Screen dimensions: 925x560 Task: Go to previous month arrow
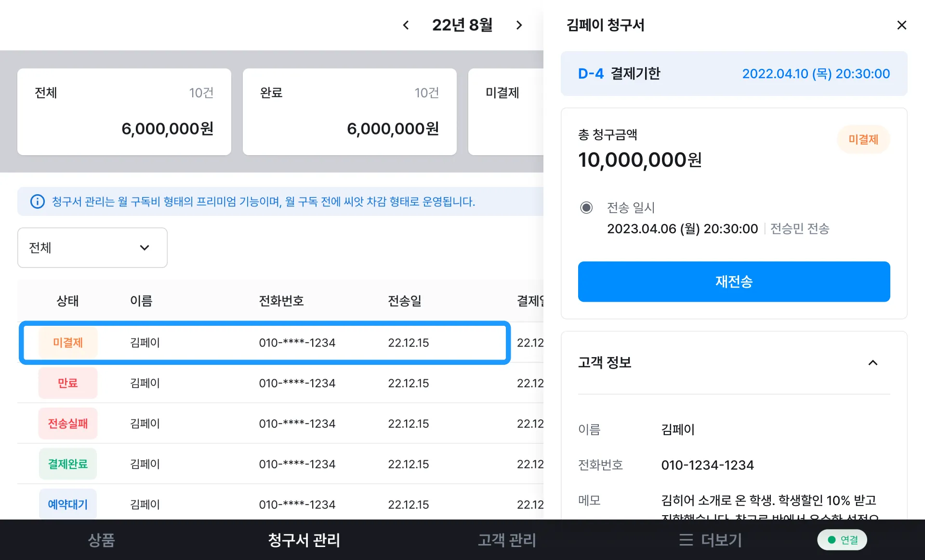[406, 25]
